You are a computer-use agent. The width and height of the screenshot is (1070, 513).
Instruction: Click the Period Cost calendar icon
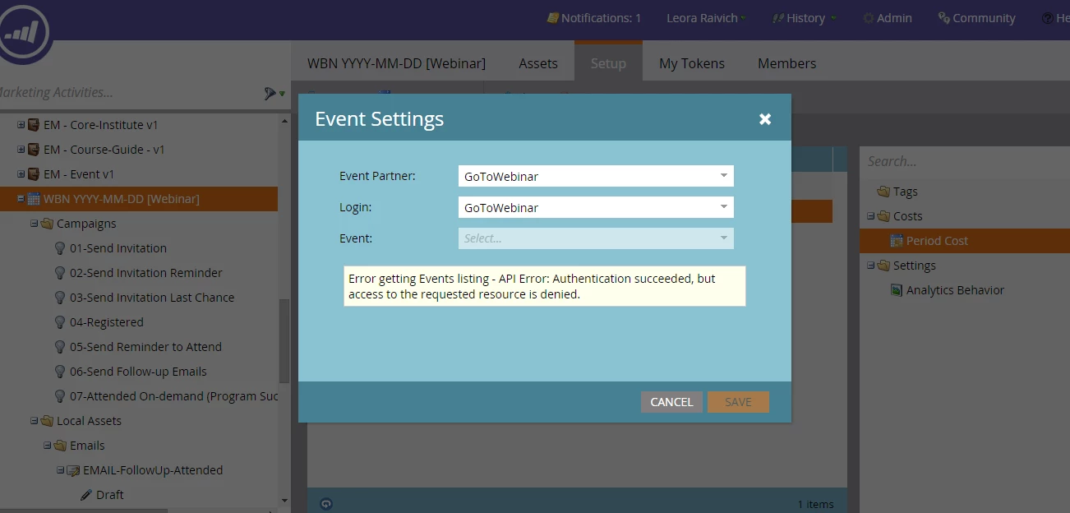pyautogui.click(x=897, y=241)
